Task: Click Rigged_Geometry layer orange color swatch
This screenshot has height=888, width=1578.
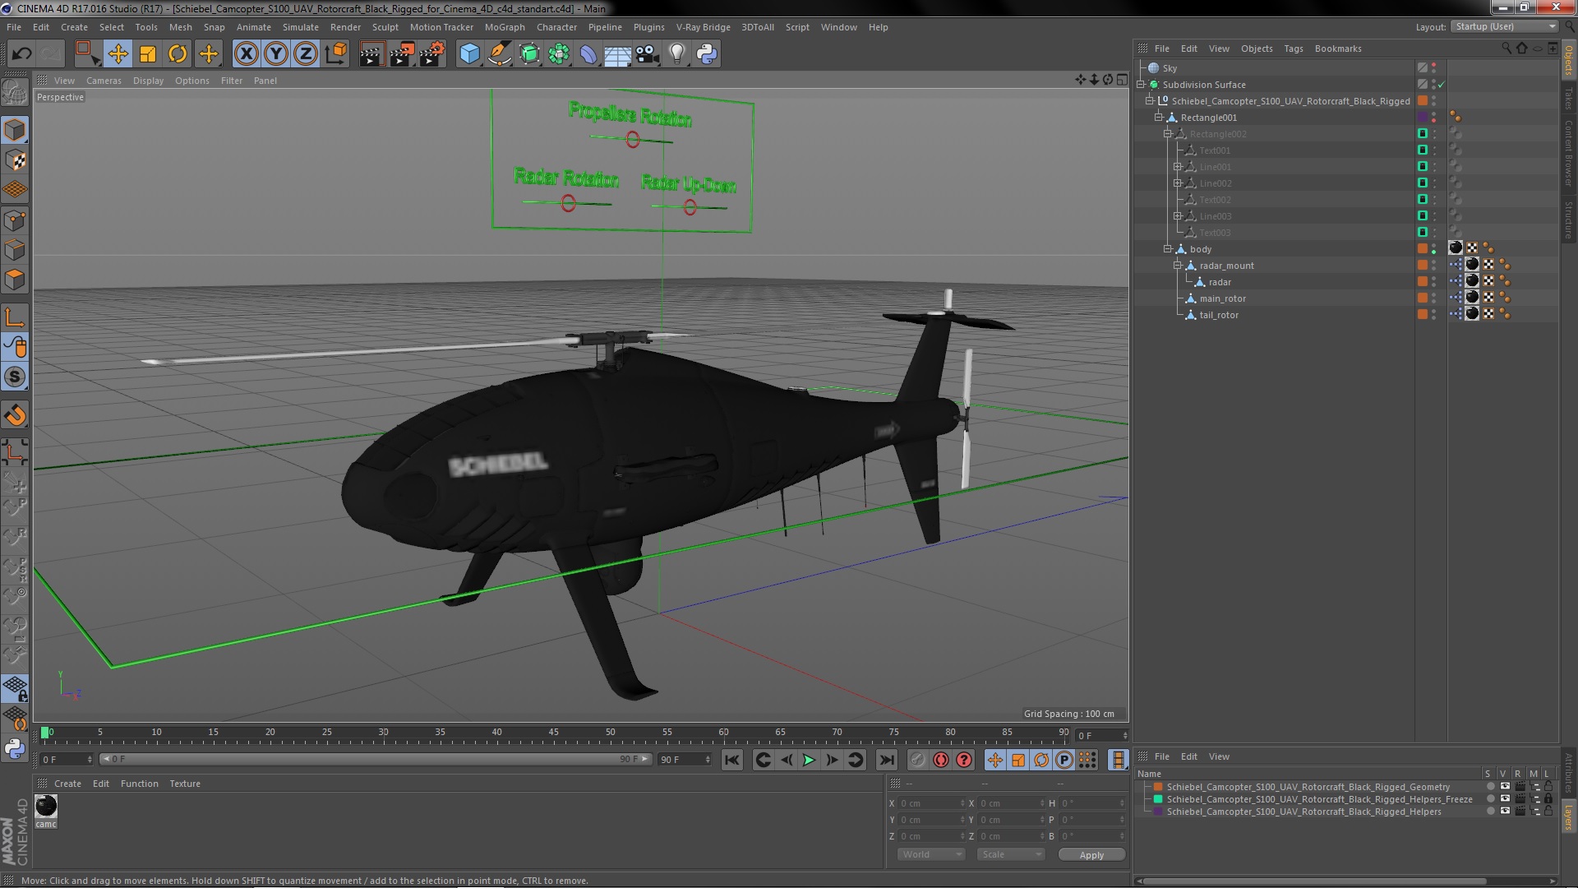Action: point(1158,787)
